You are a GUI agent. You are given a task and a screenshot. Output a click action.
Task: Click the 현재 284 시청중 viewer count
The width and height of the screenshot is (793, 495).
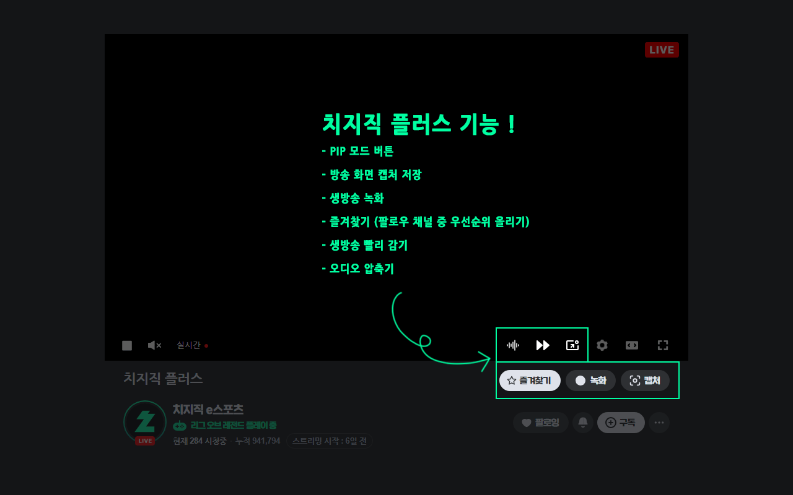[x=199, y=441]
